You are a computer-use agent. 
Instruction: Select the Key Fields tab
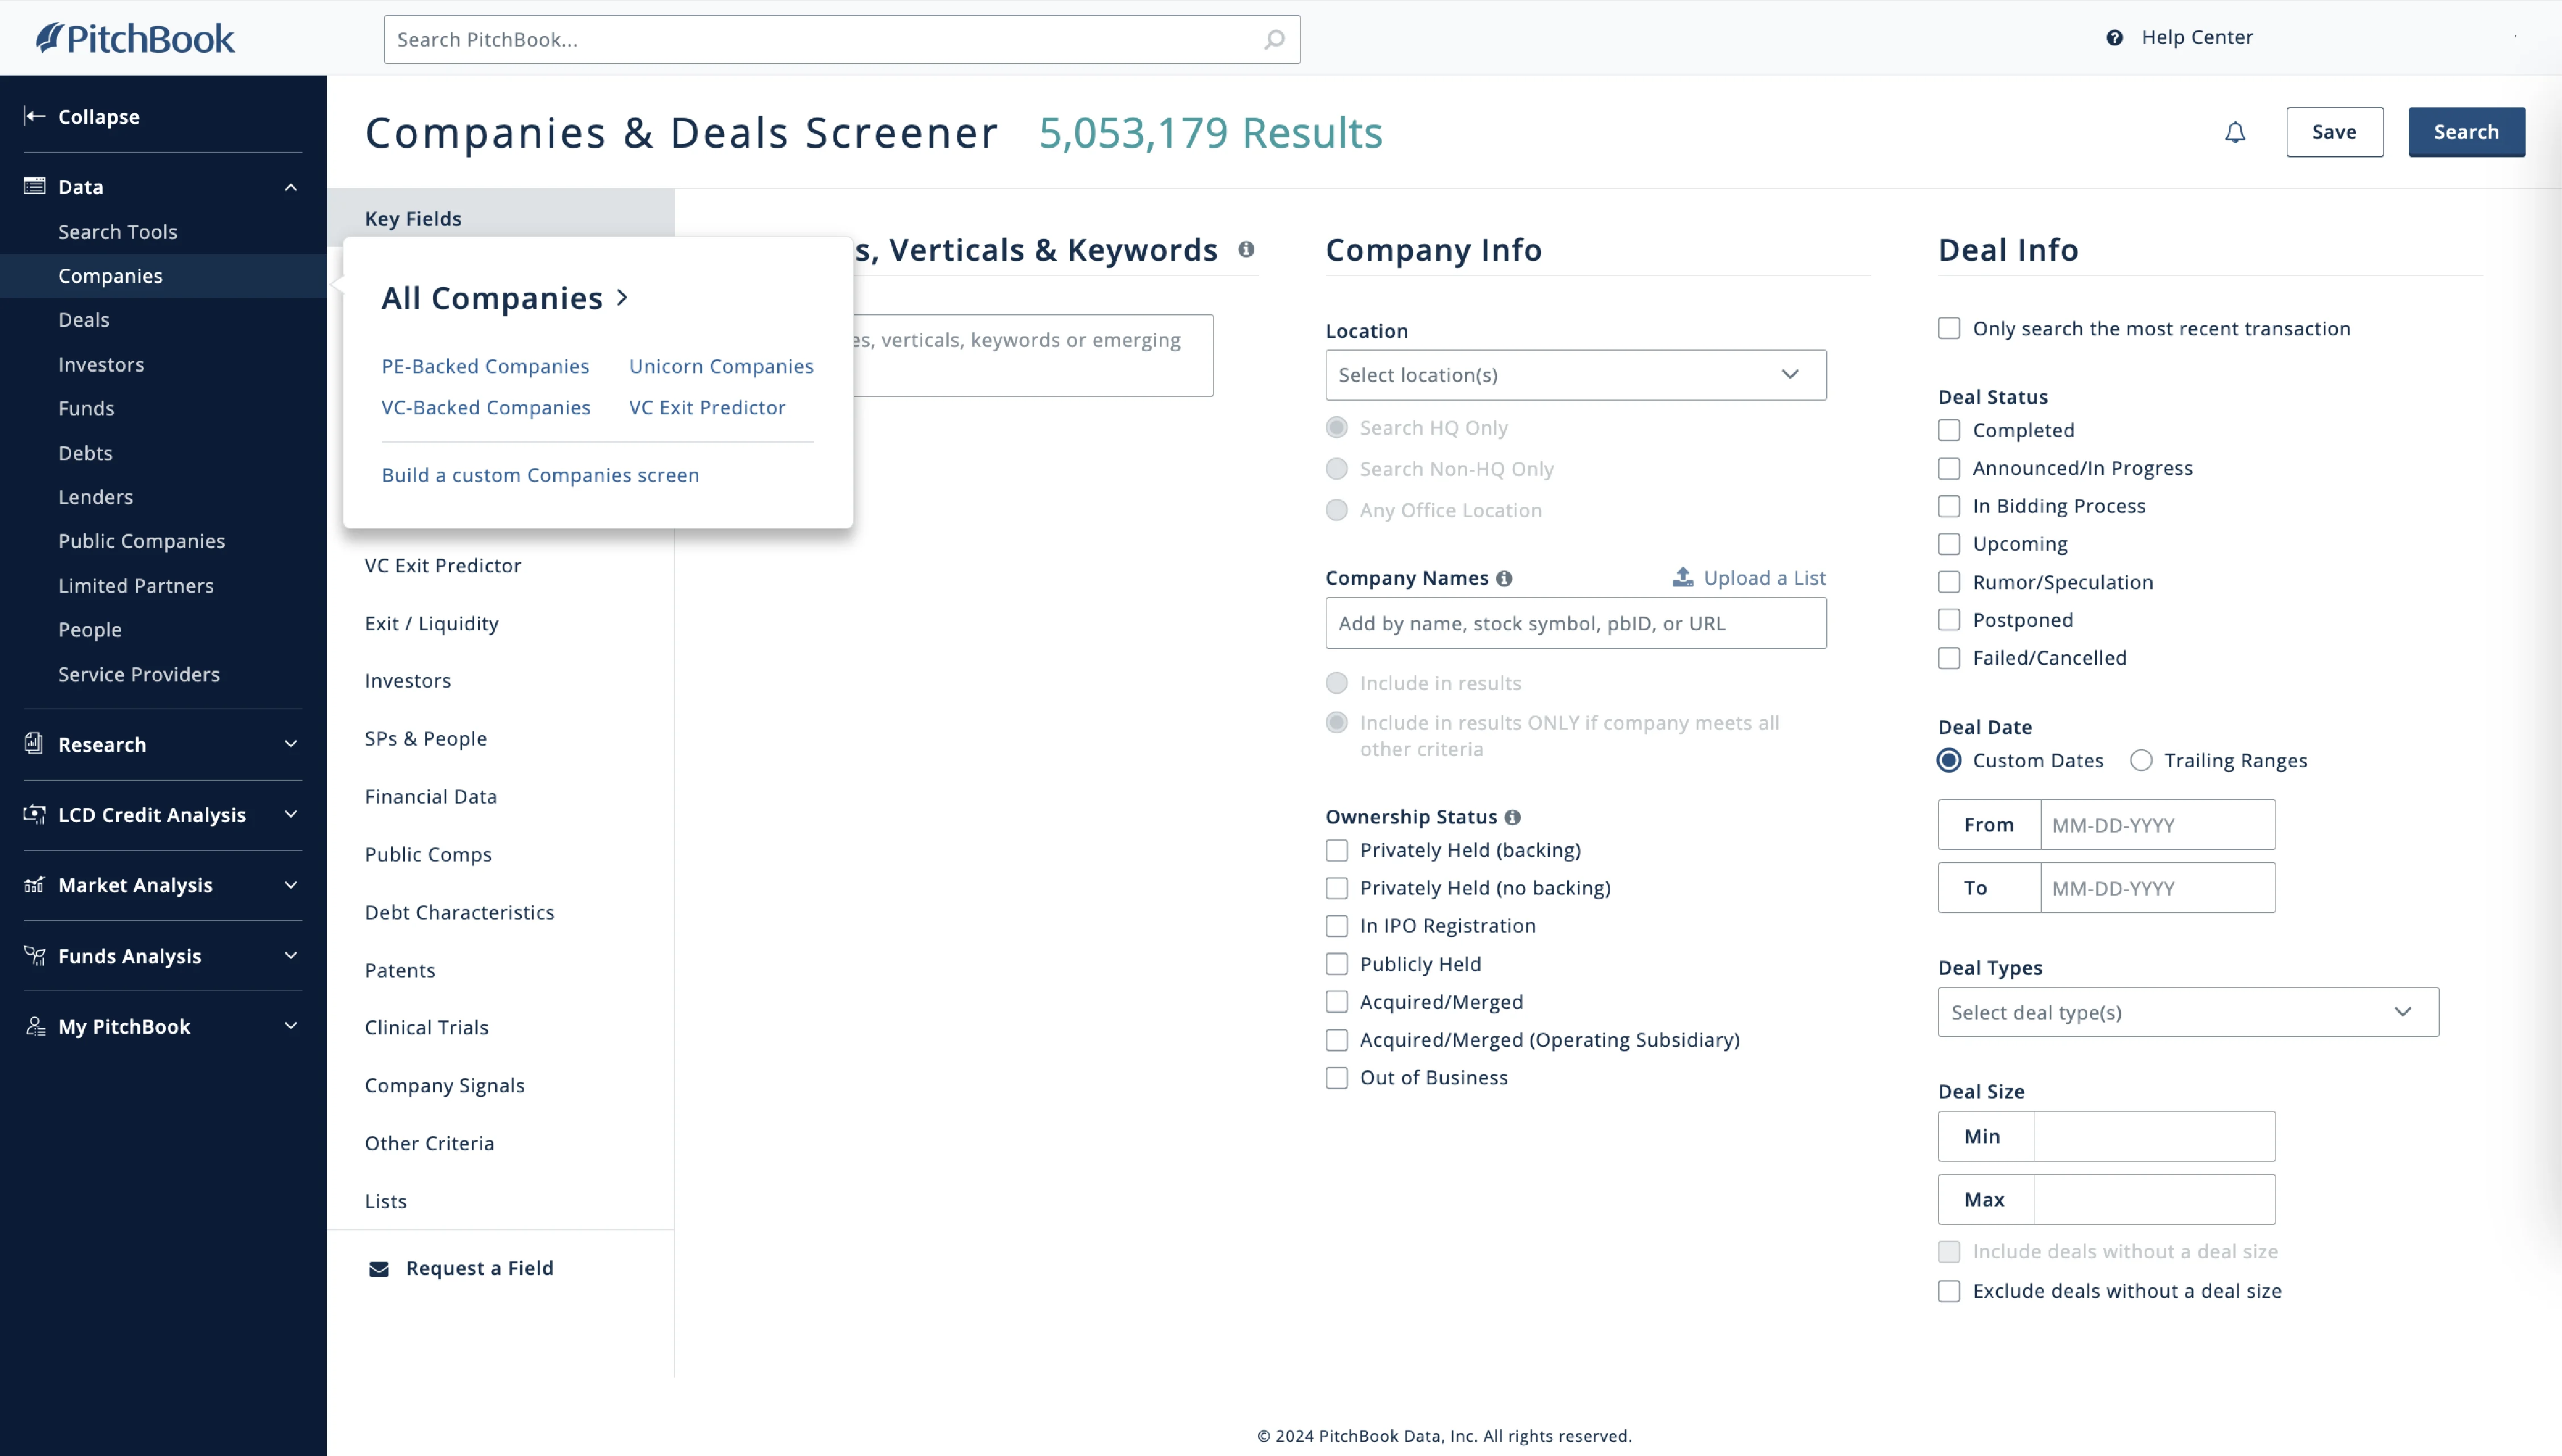coord(500,218)
